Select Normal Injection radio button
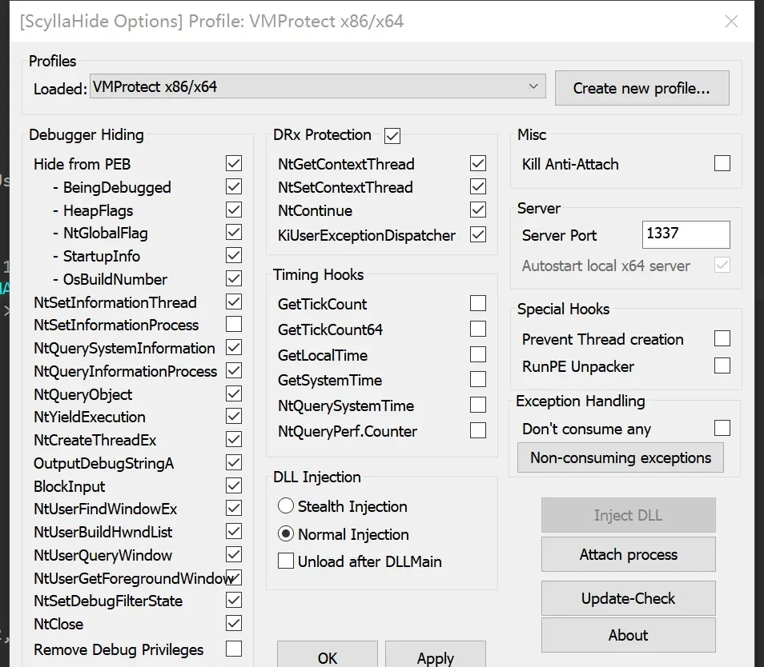This screenshot has width=764, height=667. 286,533
